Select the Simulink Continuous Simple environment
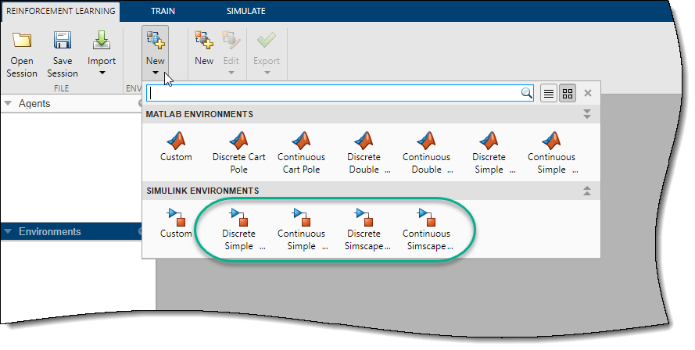 point(302,230)
